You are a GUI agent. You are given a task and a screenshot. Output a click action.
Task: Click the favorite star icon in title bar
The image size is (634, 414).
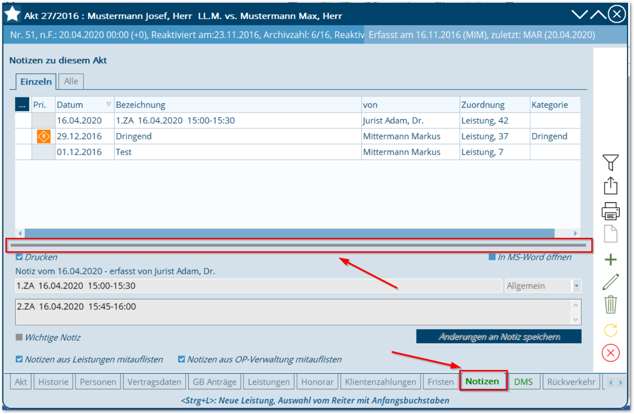13,14
